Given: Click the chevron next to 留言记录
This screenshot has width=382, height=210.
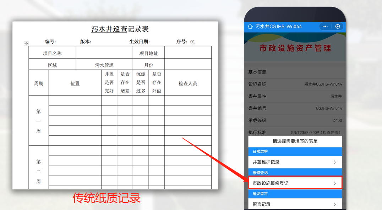Looking at the screenshot, I should point(335,204).
